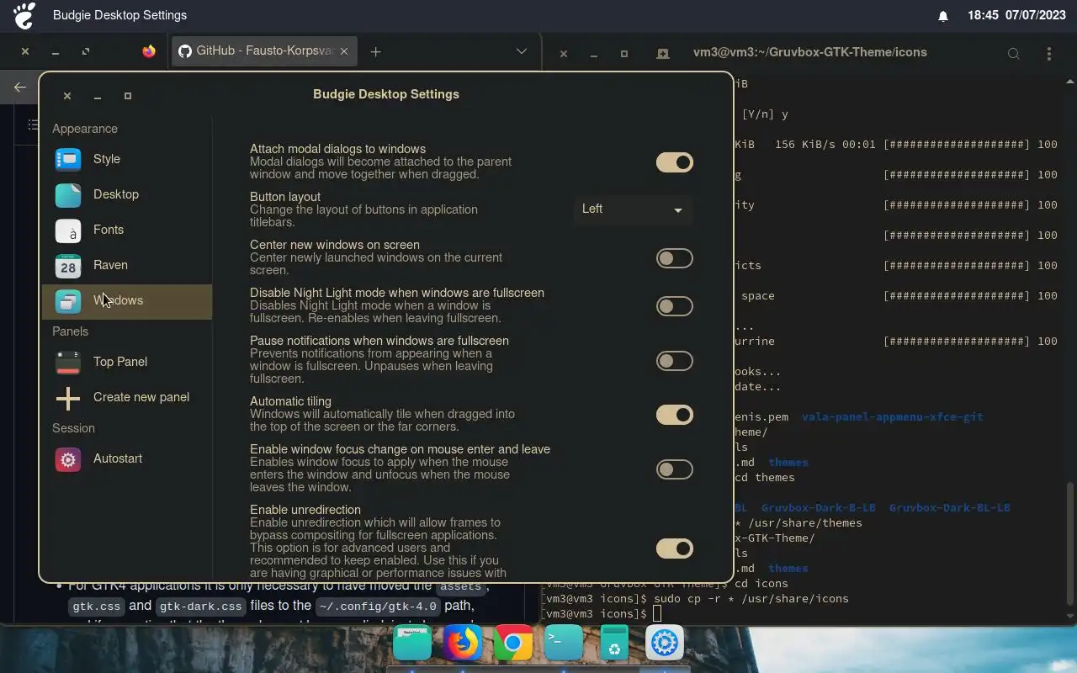Open terminal search icon
This screenshot has height=673, width=1077.
tap(1014, 54)
